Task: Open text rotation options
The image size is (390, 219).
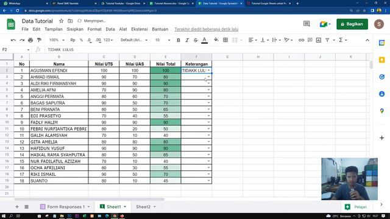Action: tap(288, 40)
